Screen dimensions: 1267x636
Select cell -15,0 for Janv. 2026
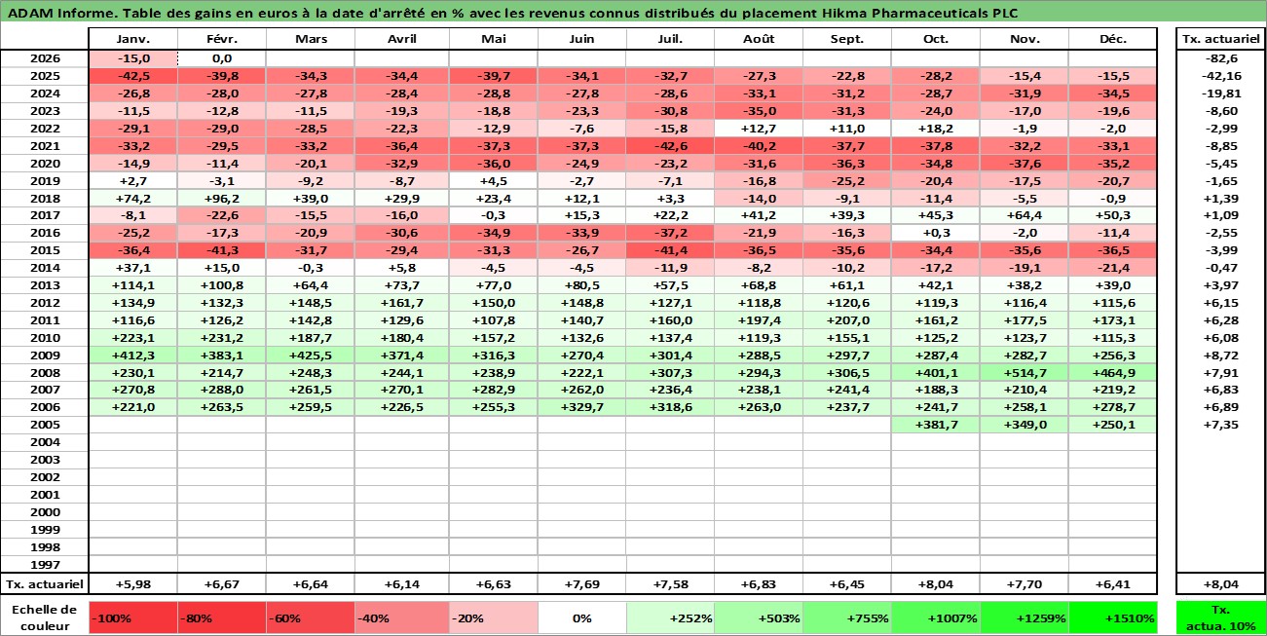coord(132,58)
